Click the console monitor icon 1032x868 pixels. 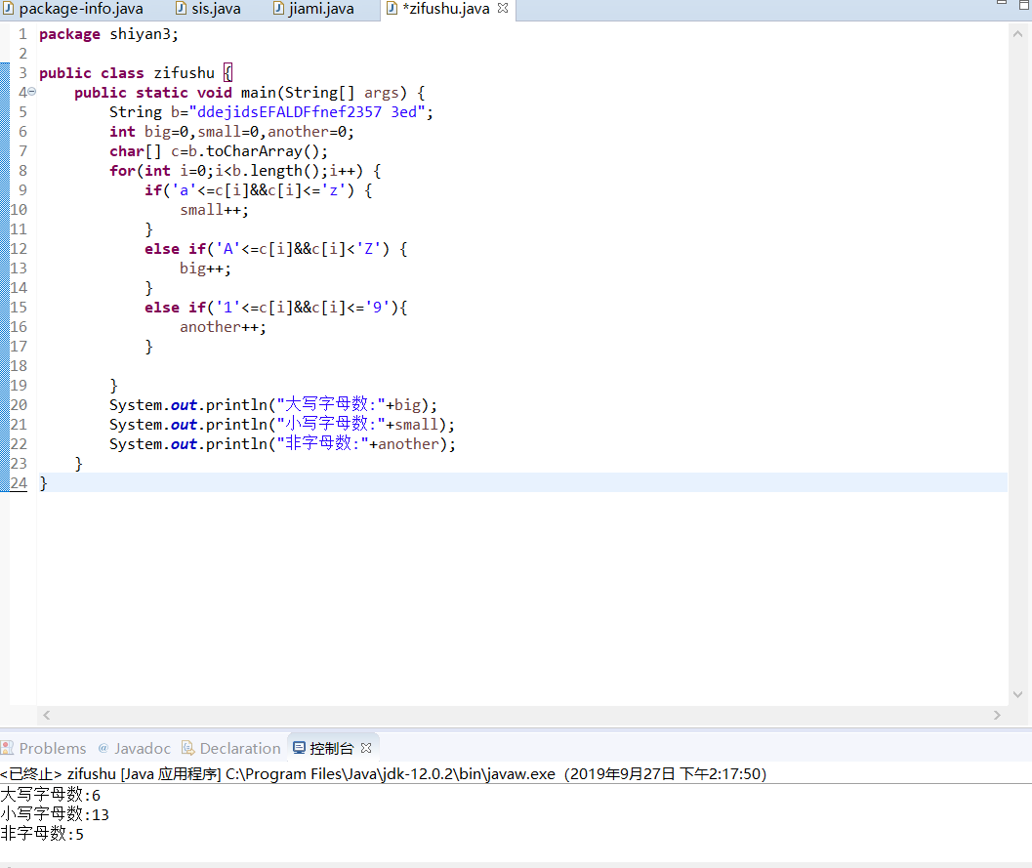click(x=299, y=748)
